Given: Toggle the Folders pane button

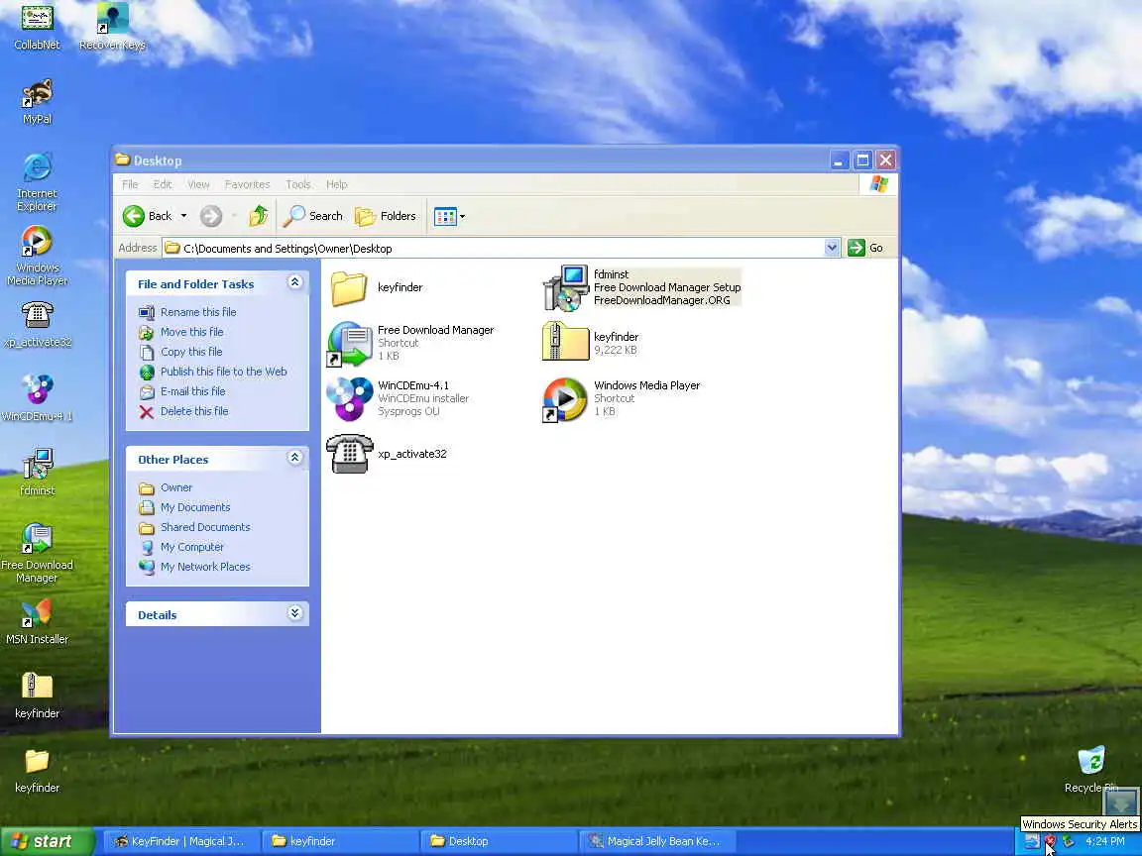Looking at the screenshot, I should click(386, 215).
